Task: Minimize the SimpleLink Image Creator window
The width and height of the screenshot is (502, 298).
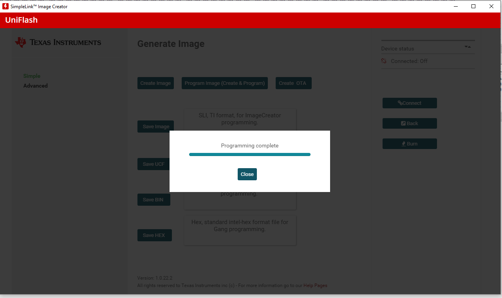Action: click(x=455, y=6)
